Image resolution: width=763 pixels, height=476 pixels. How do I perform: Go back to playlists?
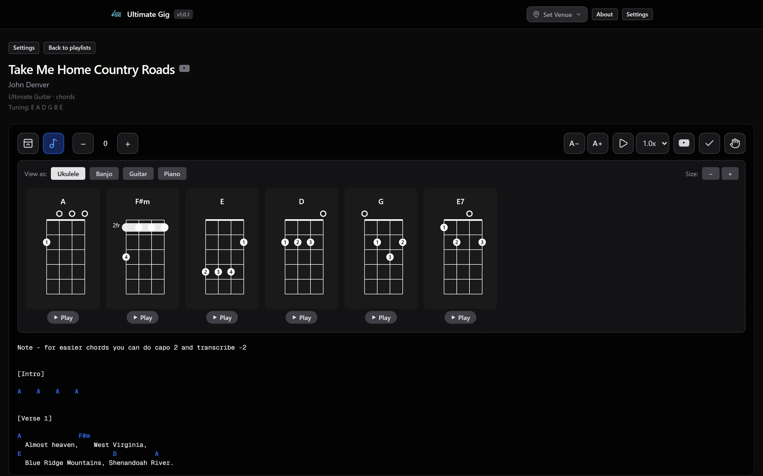[x=69, y=48]
